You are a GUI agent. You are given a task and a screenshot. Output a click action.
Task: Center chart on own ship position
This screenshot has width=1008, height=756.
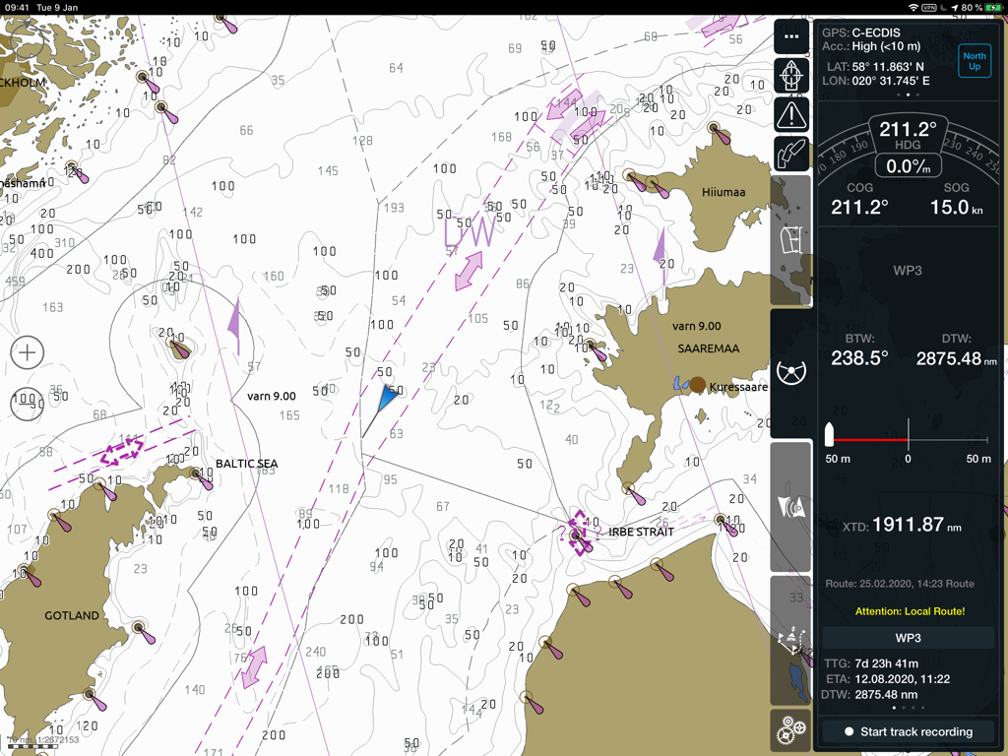point(790,75)
